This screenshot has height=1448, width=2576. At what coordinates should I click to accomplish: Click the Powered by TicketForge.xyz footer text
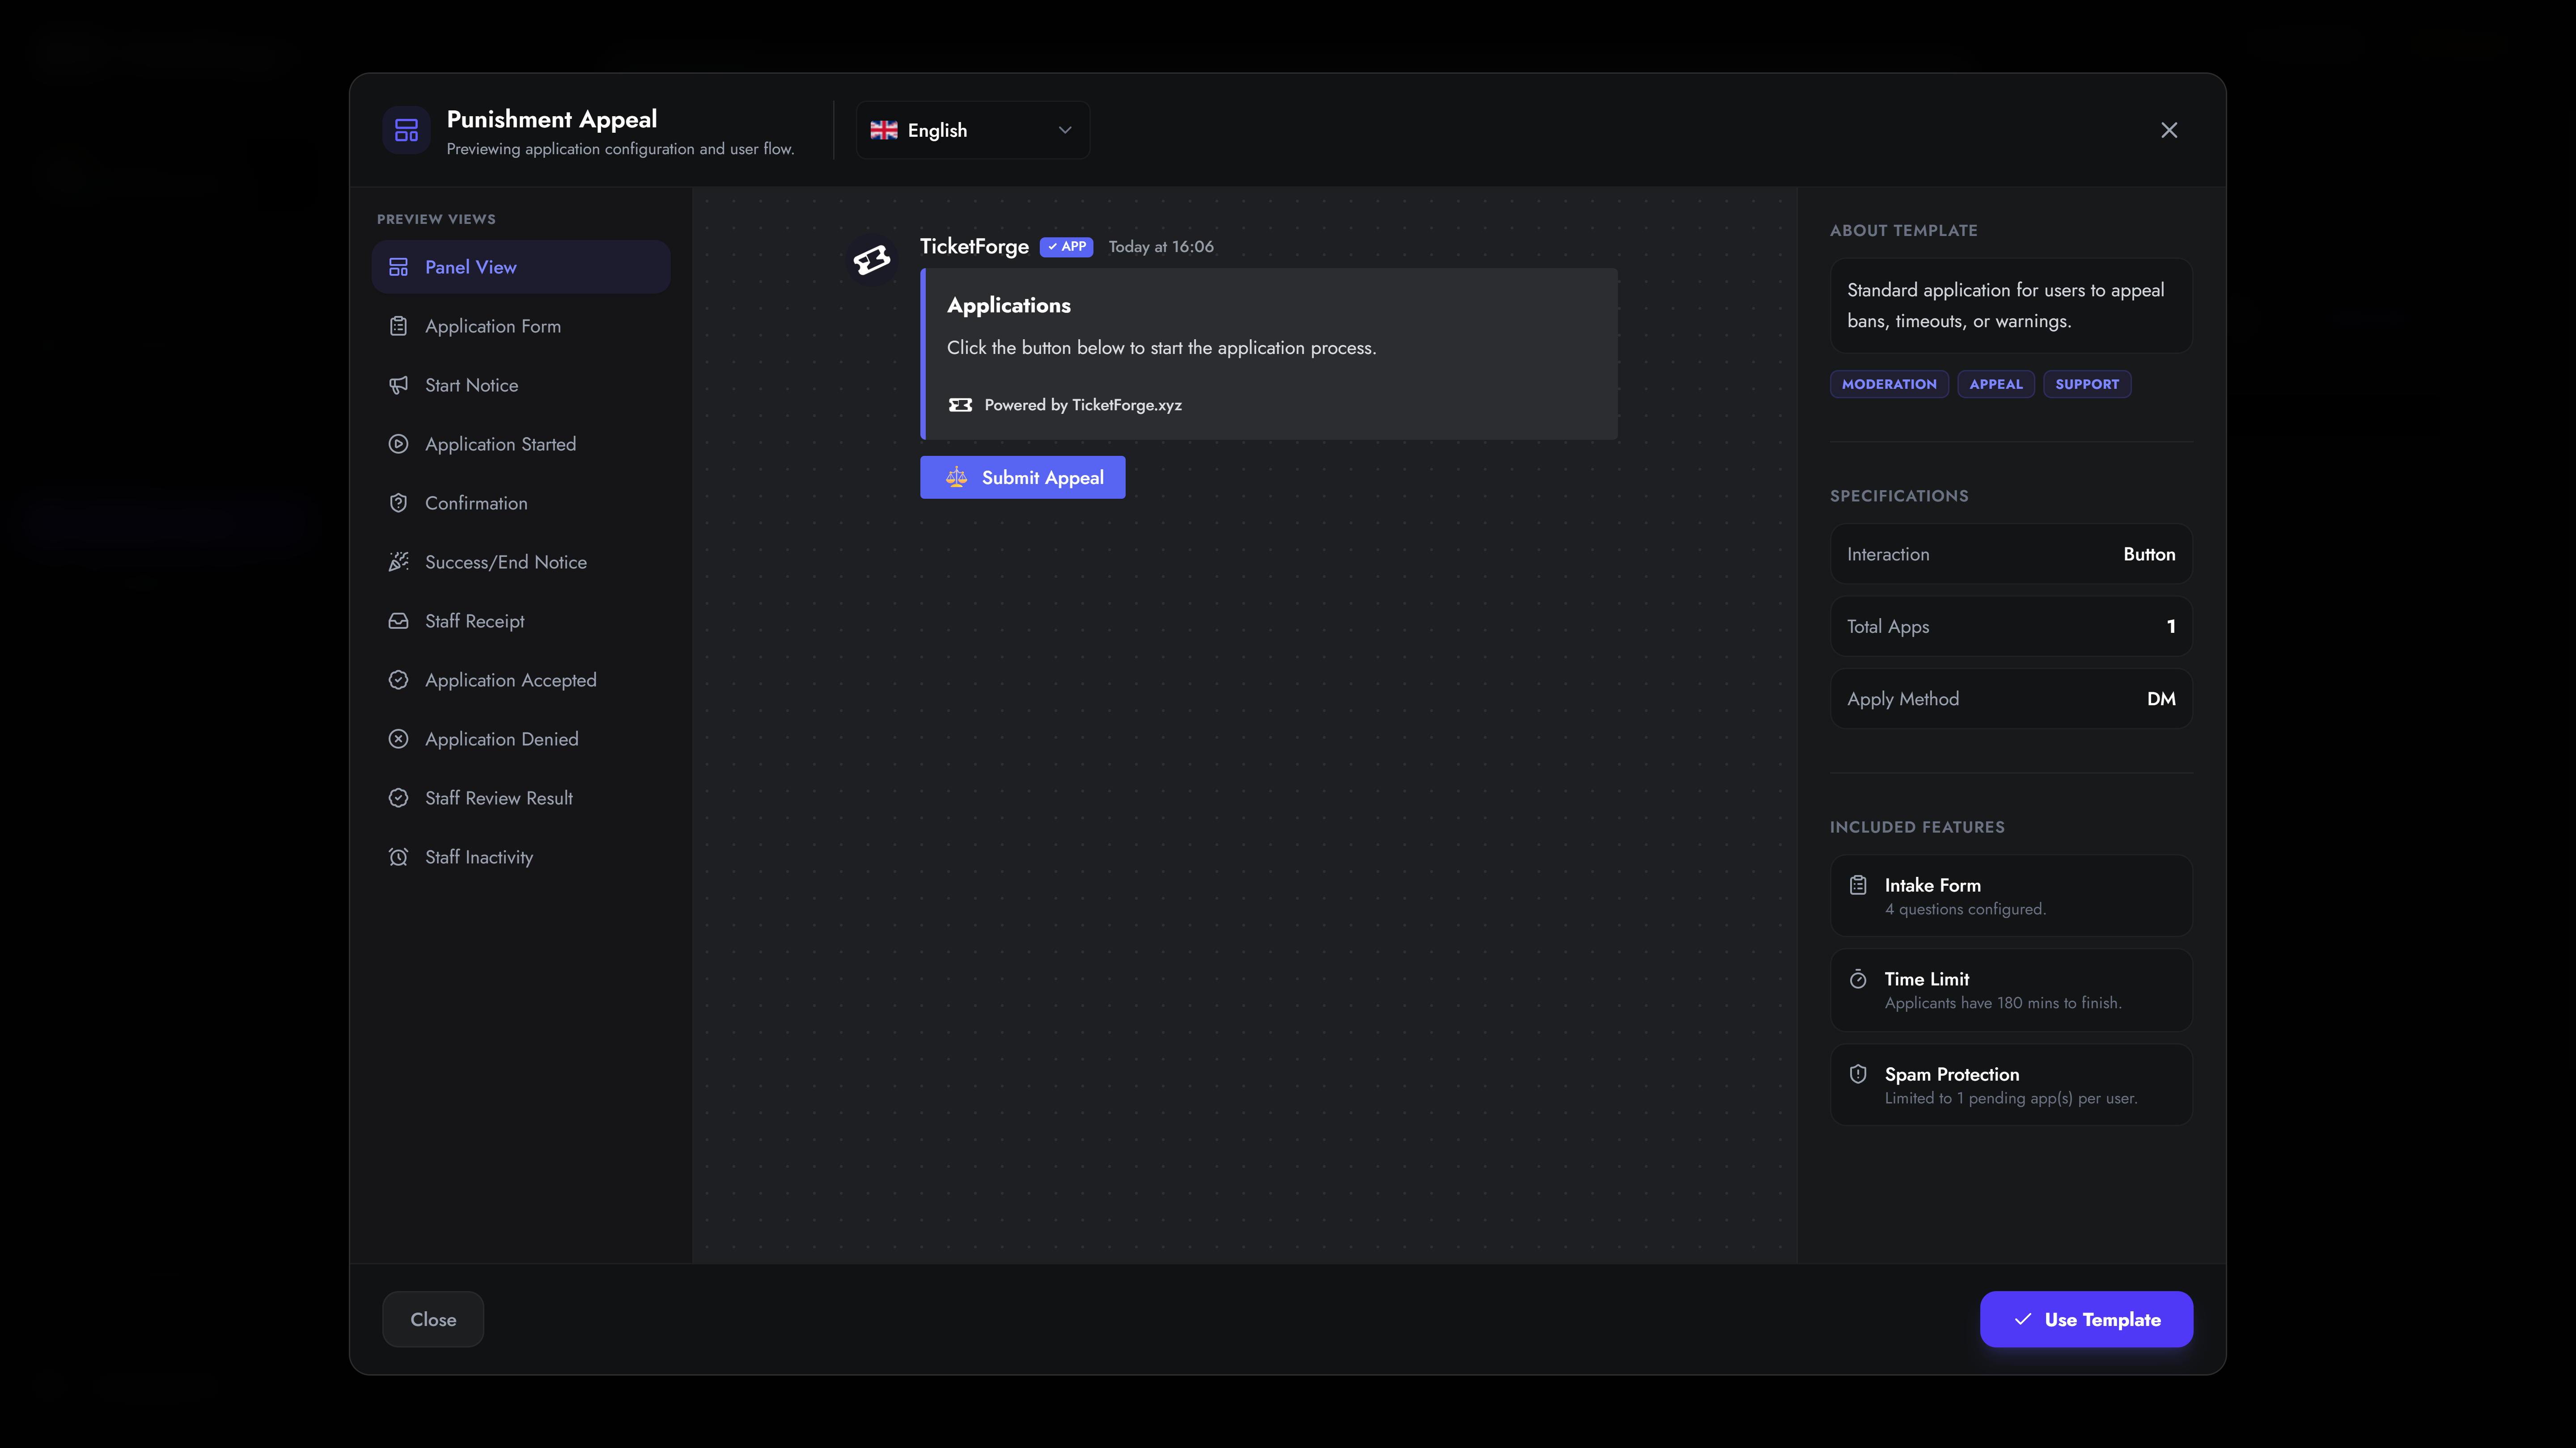[1083, 405]
